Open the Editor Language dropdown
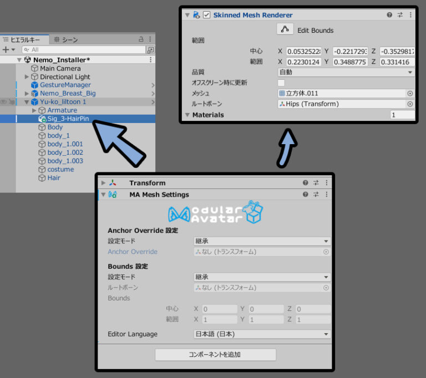The width and height of the screenshot is (426, 378). pos(262,334)
